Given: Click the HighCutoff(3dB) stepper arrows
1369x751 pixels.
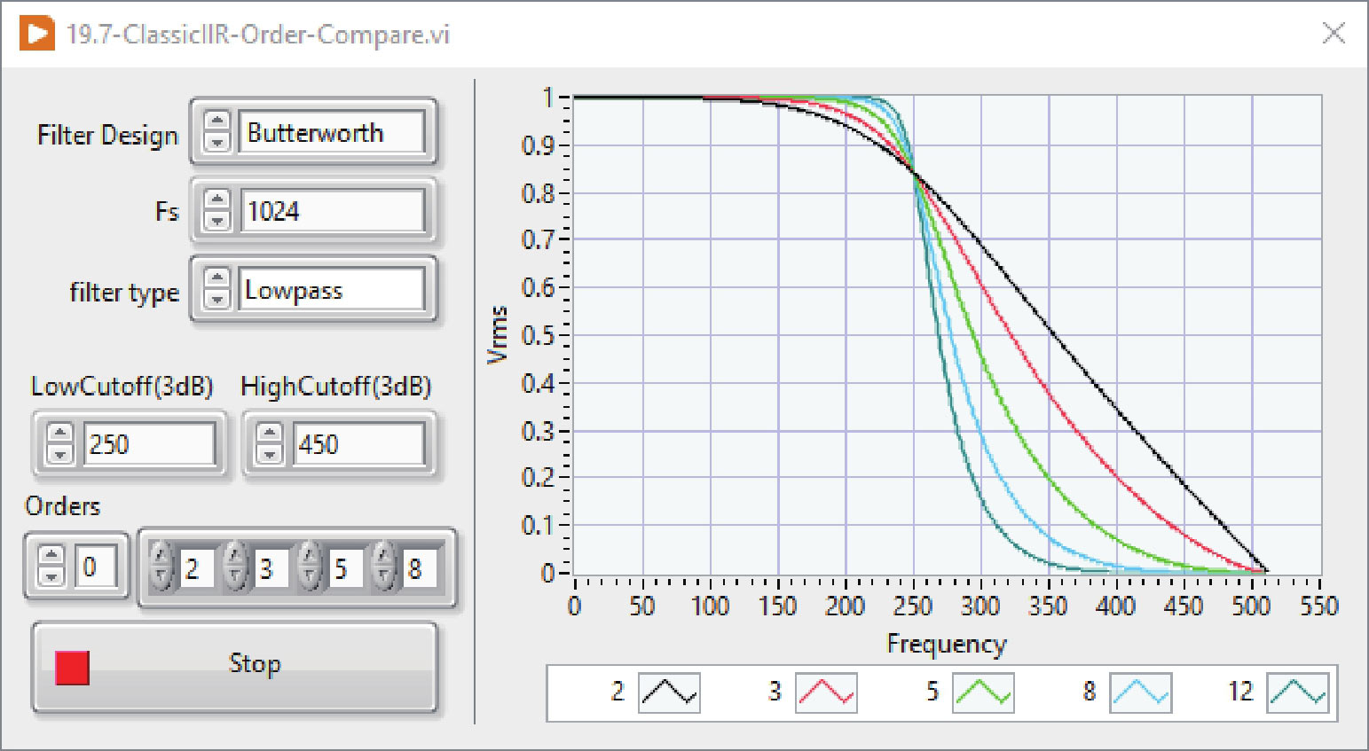Looking at the screenshot, I should point(269,442).
